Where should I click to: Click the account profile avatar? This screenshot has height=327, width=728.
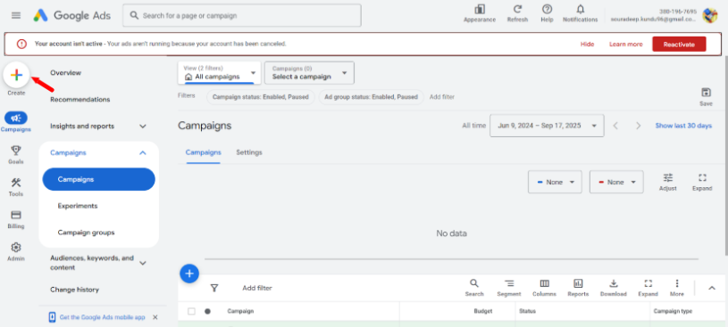(709, 15)
